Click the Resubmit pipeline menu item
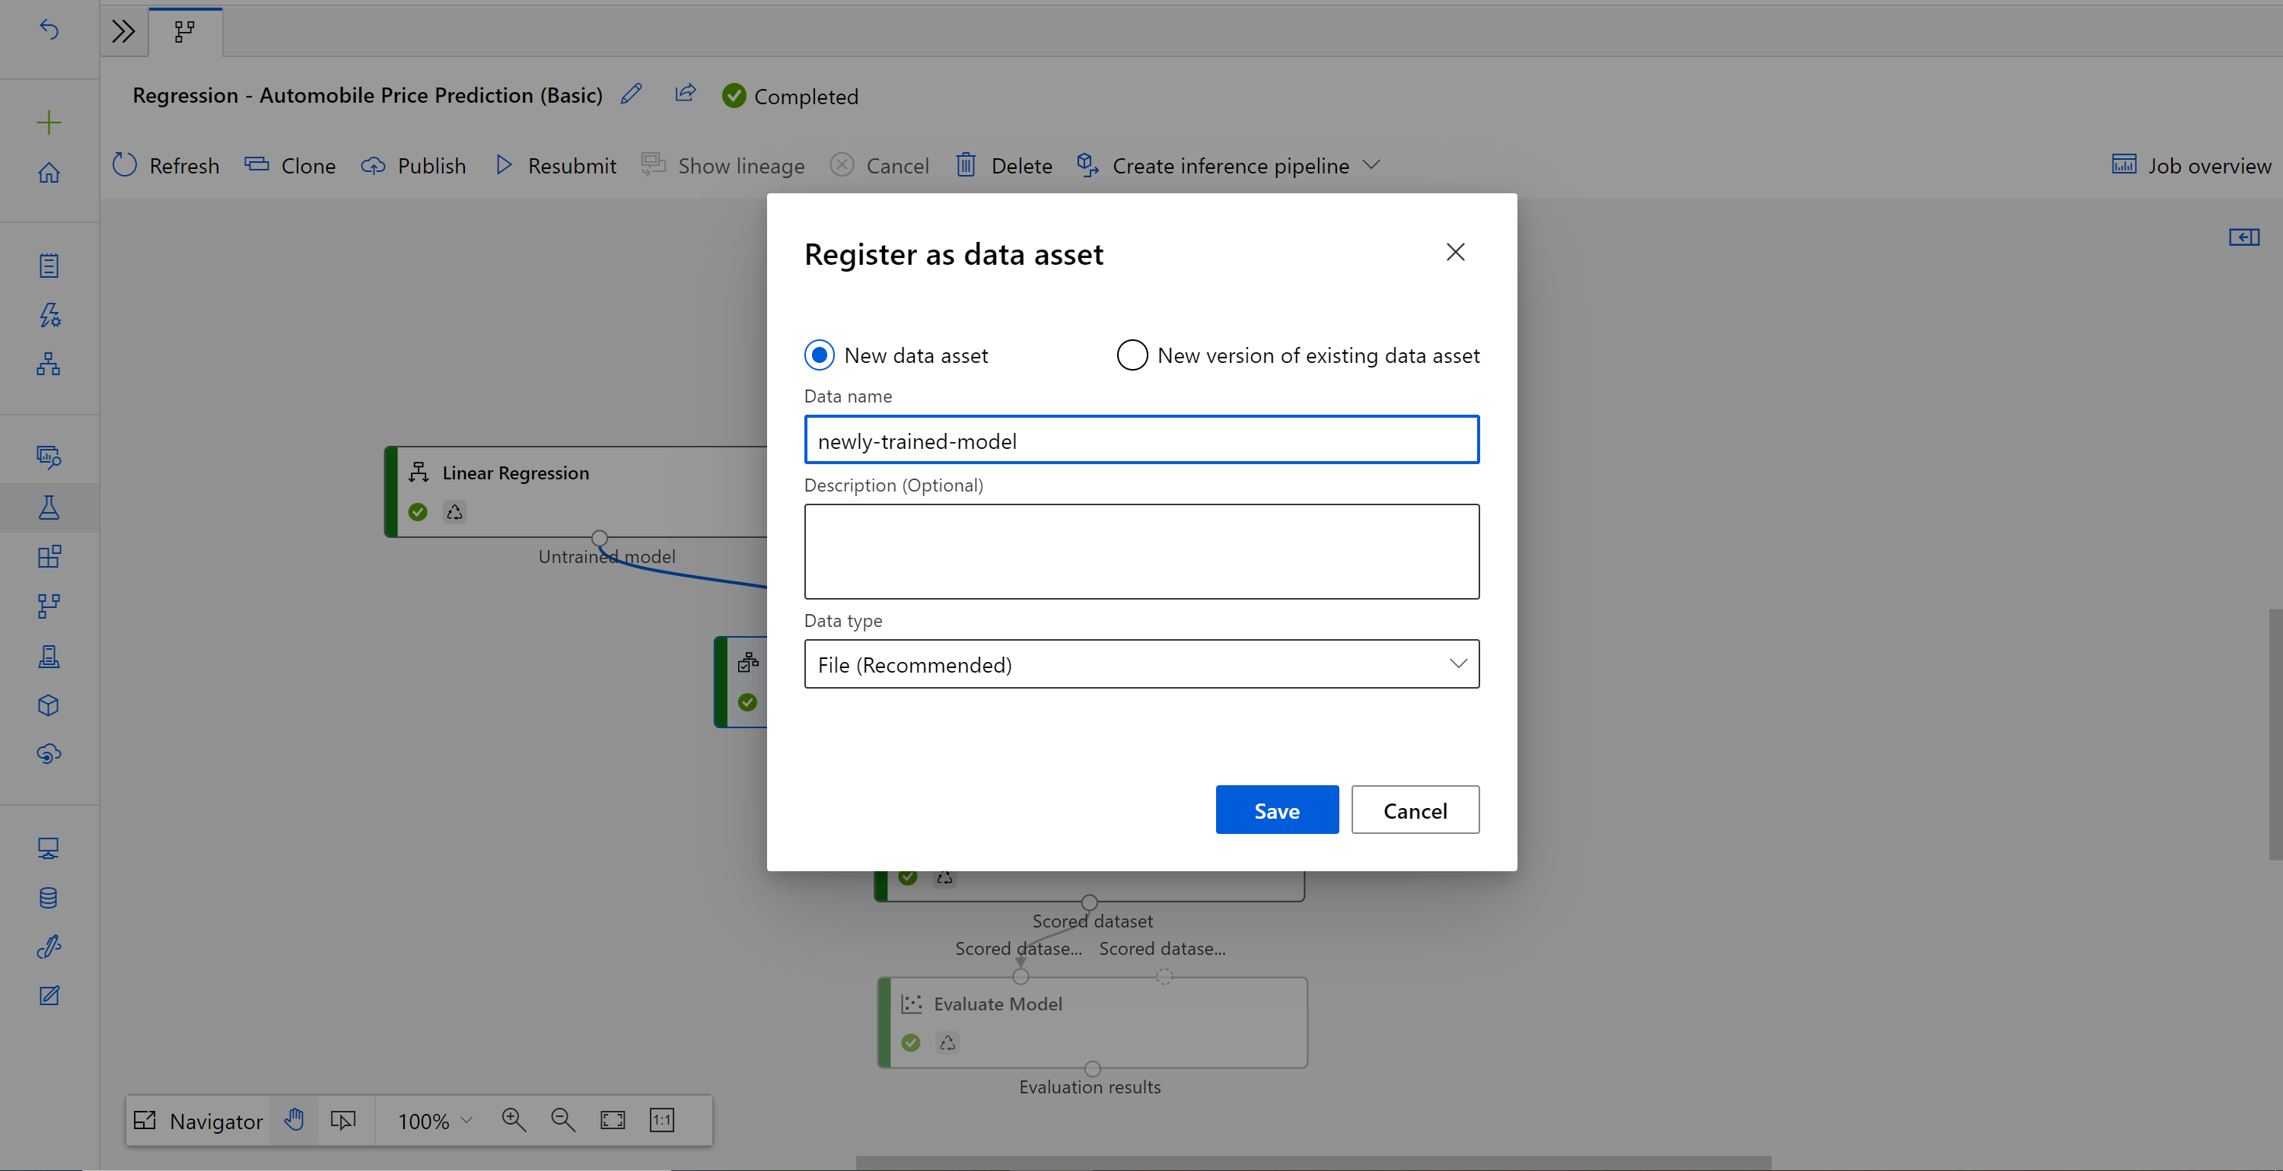This screenshot has width=2283, height=1171. point(556,164)
